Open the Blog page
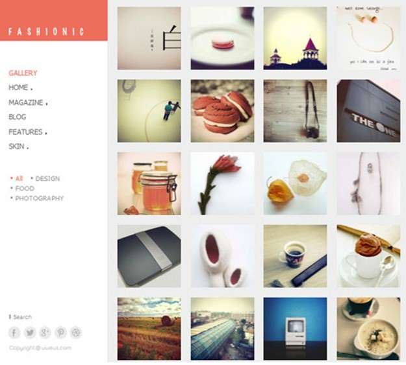The height and width of the screenshot is (365, 406). click(x=18, y=117)
